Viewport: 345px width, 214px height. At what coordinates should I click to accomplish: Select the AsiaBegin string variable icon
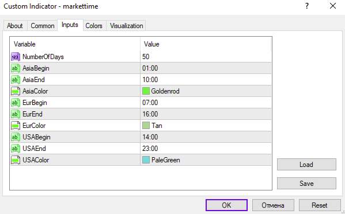(16, 68)
